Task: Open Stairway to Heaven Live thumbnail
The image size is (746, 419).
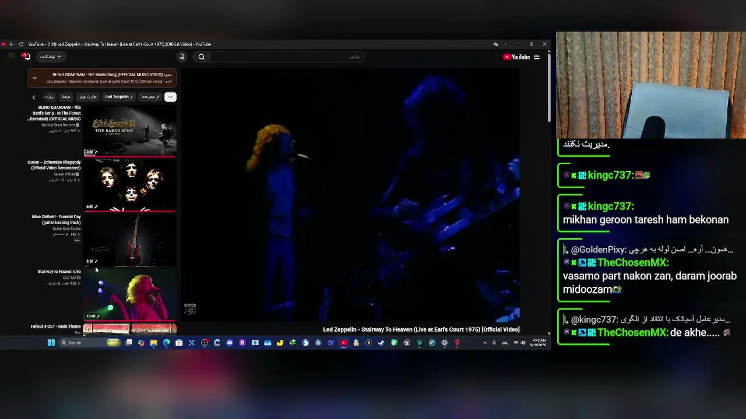Action: point(129,295)
